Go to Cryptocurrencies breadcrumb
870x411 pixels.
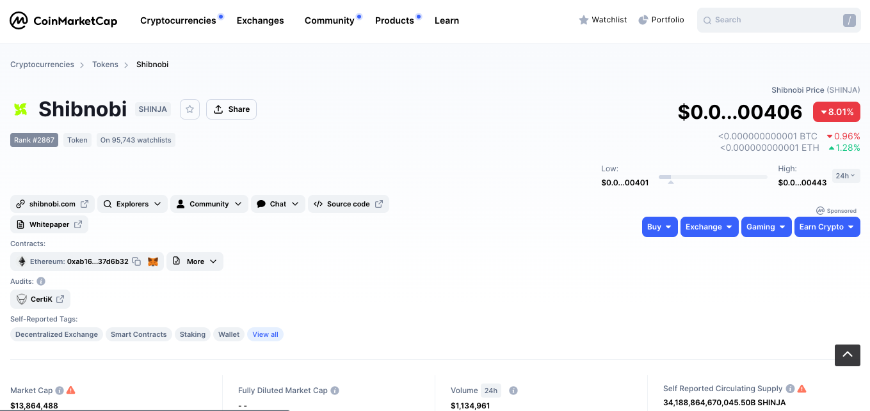coord(42,65)
